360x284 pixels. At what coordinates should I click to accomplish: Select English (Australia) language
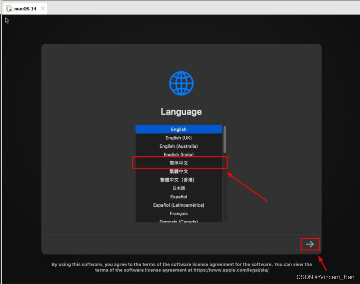point(179,146)
